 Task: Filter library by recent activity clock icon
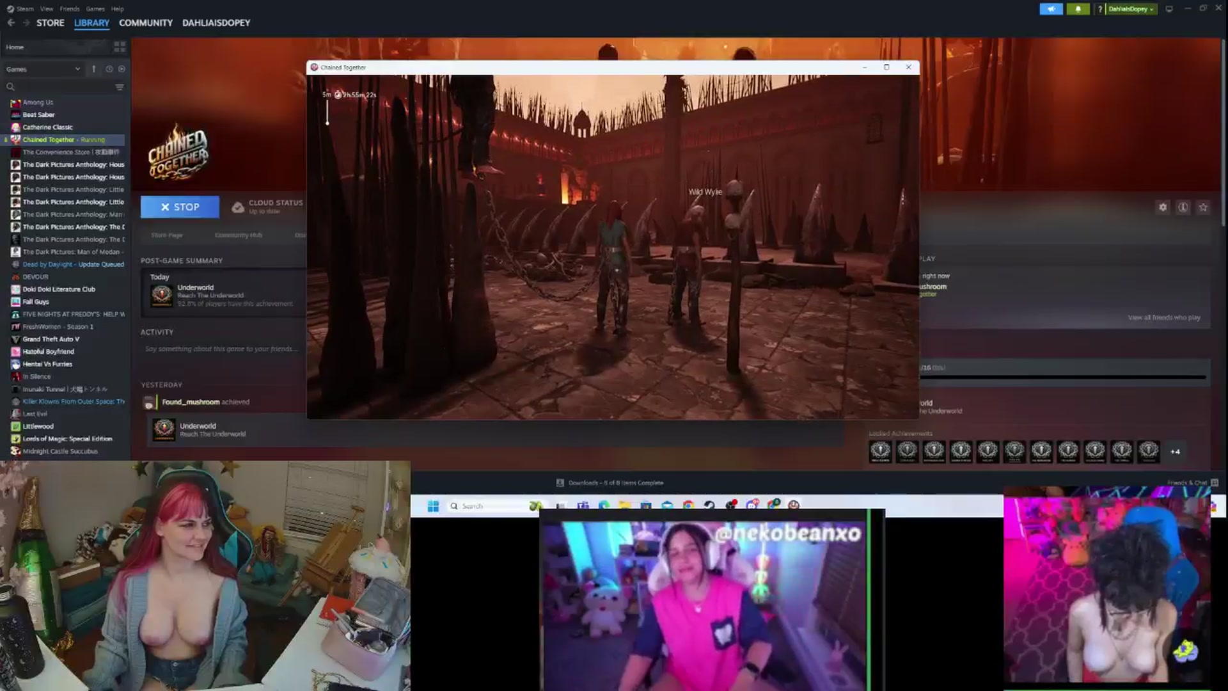point(109,69)
